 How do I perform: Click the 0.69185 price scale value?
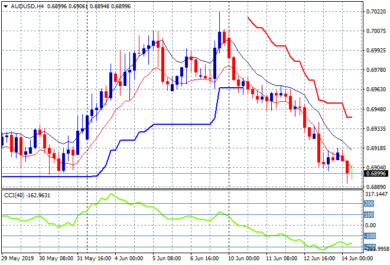(376, 148)
